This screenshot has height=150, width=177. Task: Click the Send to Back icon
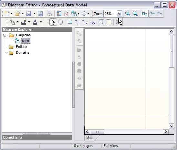[x=79, y=41]
